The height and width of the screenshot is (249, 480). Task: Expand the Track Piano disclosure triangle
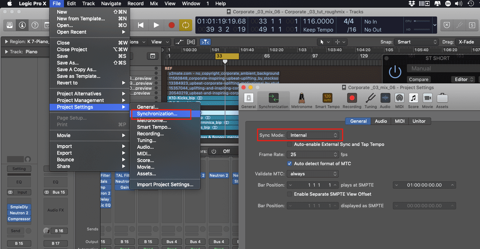pyautogui.click(x=6, y=52)
